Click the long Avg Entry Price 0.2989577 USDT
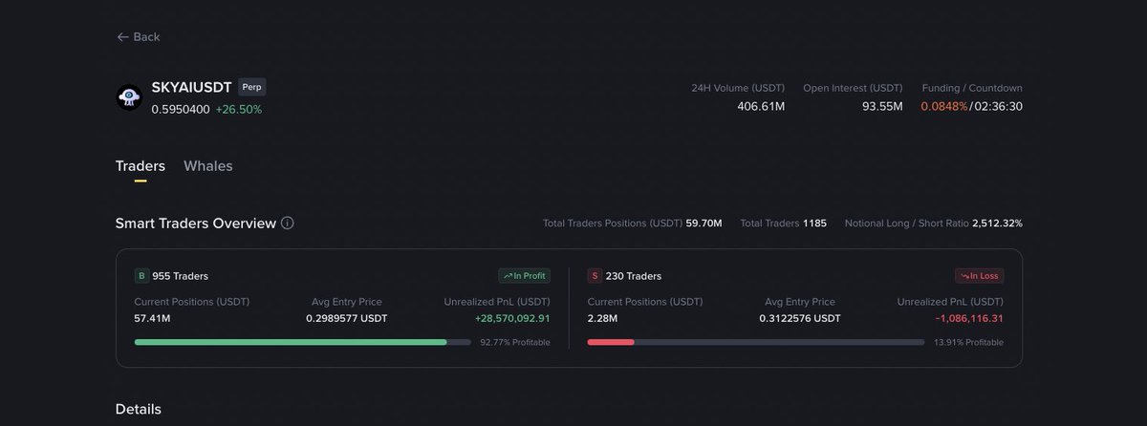 347,318
